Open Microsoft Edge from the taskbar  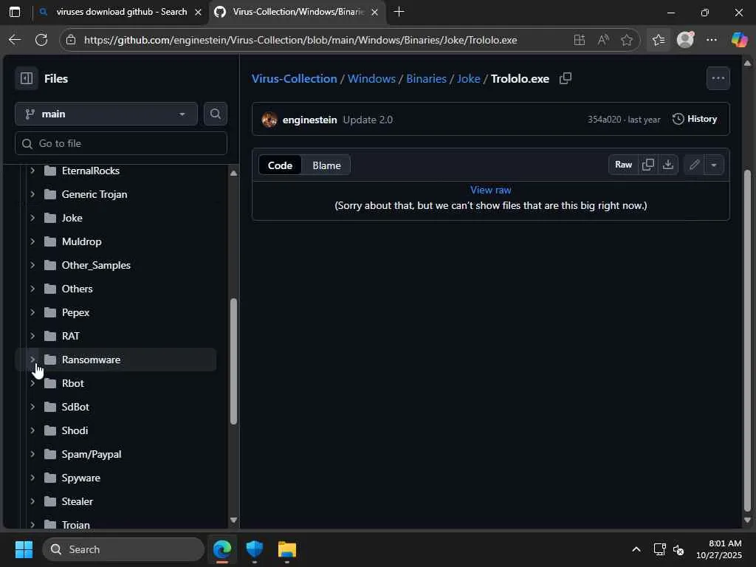222,549
